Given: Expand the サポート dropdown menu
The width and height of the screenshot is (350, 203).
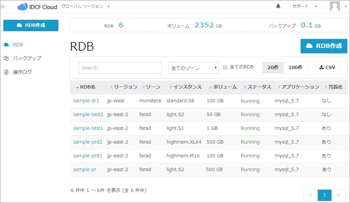Looking at the screenshot, I should coord(304,6).
